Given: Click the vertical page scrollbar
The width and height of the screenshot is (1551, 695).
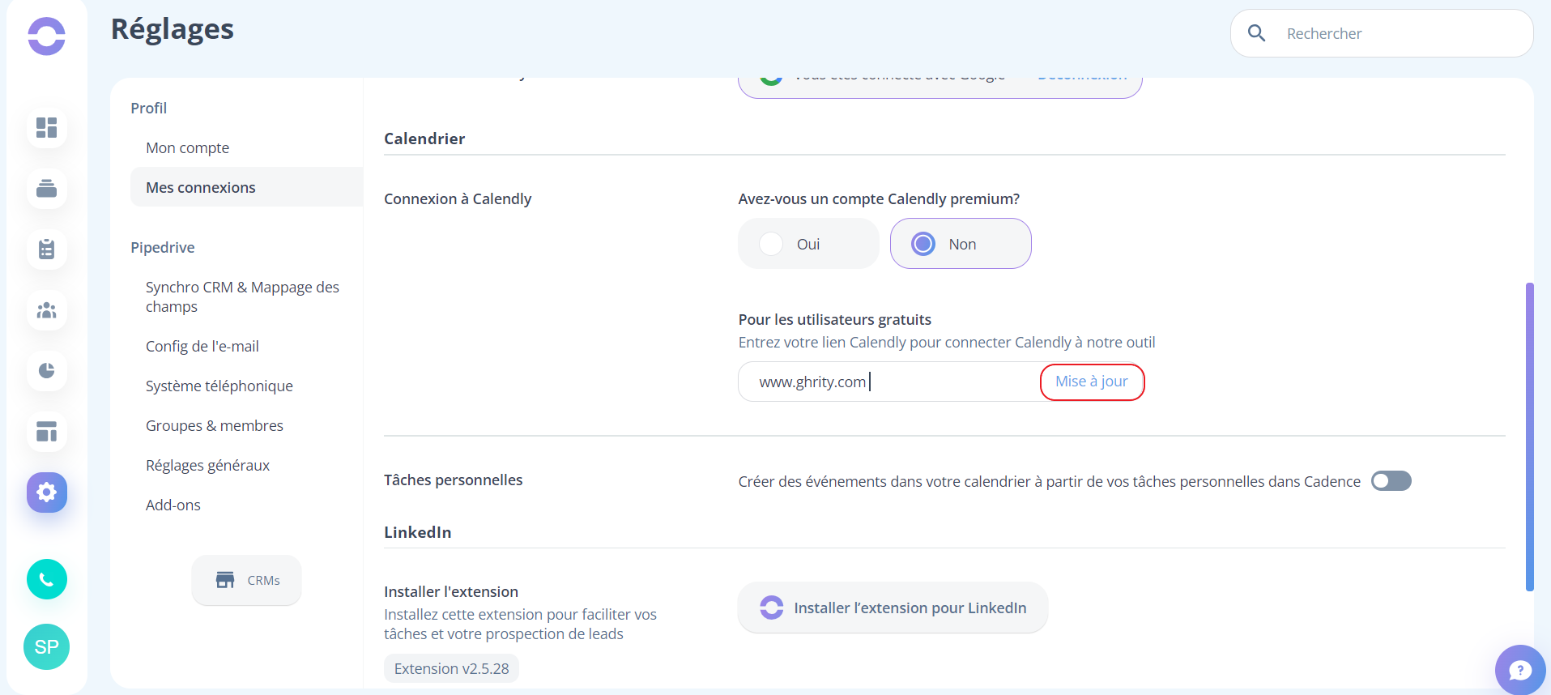Looking at the screenshot, I should pos(1529,437).
